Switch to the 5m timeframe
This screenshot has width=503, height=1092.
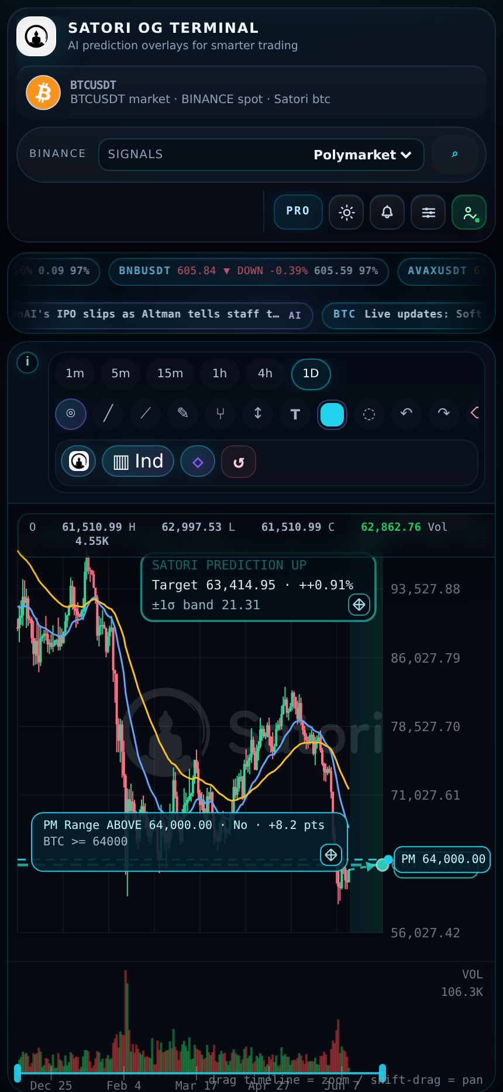coord(120,374)
